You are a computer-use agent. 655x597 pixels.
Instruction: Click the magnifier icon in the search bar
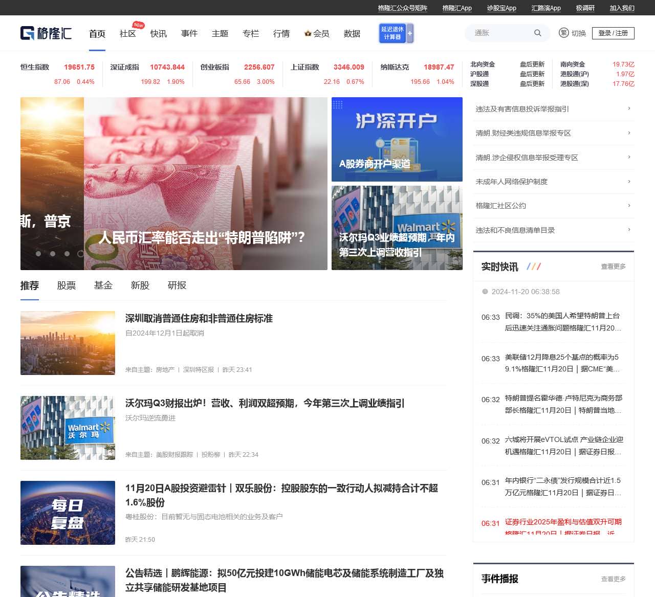(538, 33)
